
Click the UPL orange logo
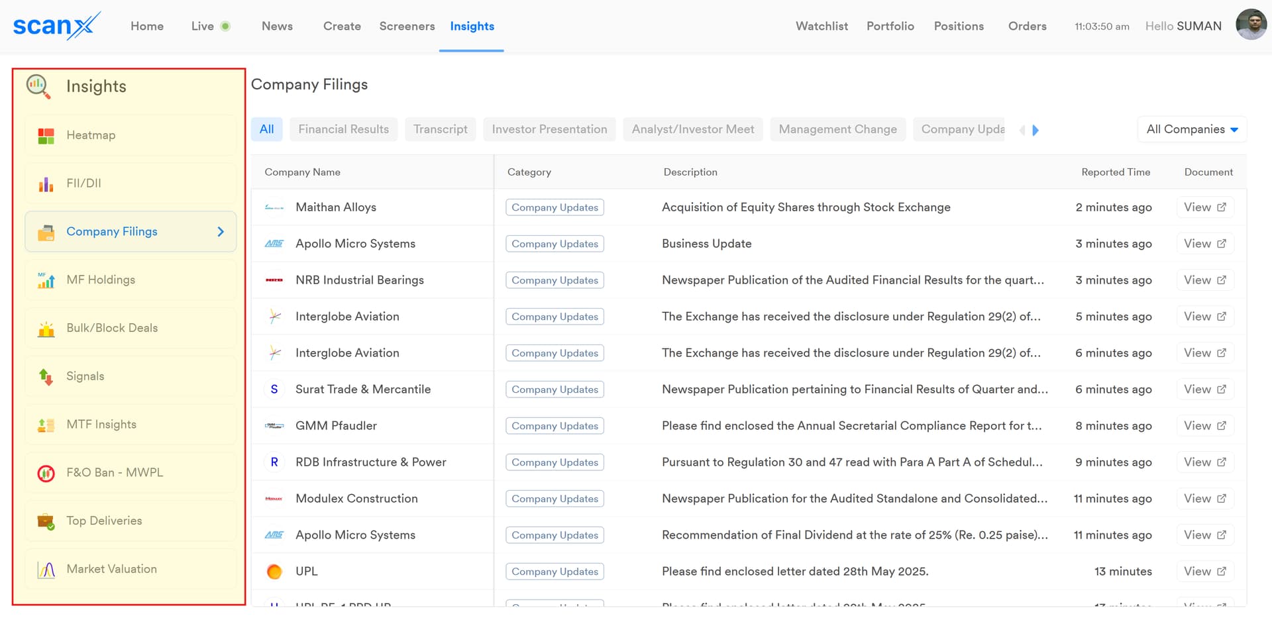274,572
